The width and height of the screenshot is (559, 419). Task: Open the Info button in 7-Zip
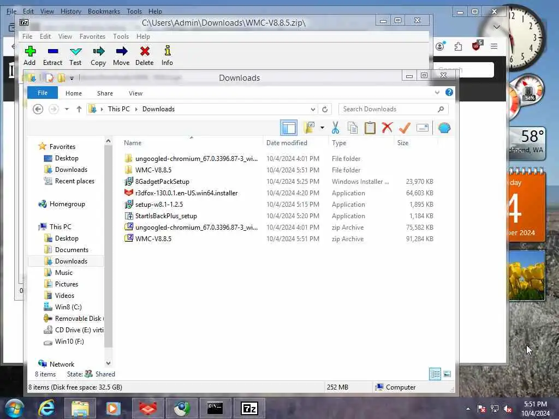[167, 56]
